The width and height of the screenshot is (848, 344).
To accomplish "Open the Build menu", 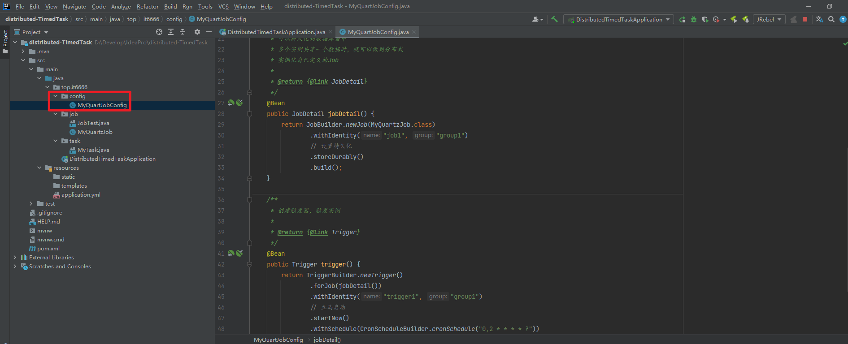I will (x=170, y=6).
